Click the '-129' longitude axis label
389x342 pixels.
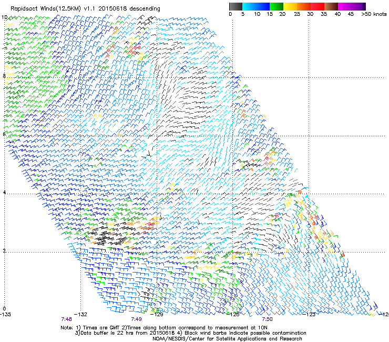(x=157, y=315)
